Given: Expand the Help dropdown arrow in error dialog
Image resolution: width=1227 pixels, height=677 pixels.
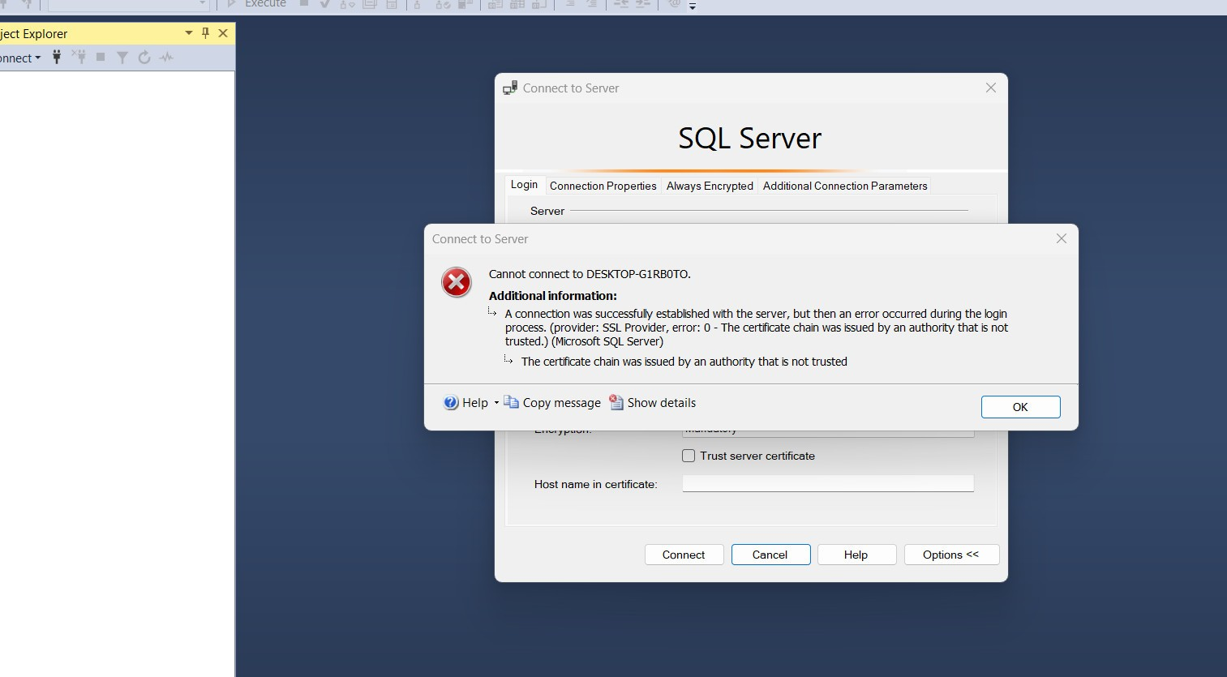Looking at the screenshot, I should coord(496,403).
